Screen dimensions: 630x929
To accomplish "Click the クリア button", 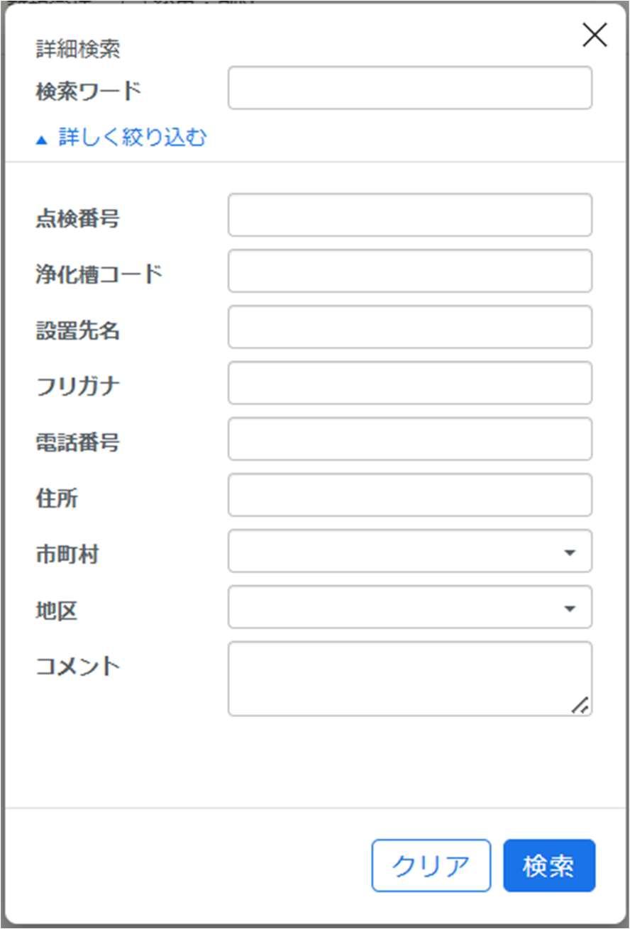I will coord(431,866).
